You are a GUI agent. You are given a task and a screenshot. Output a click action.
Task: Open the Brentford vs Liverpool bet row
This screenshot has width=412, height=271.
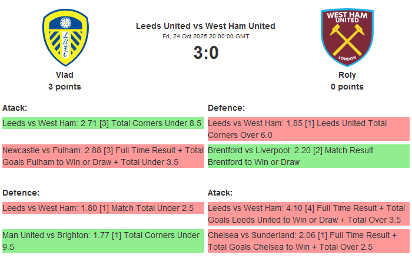tap(308, 156)
